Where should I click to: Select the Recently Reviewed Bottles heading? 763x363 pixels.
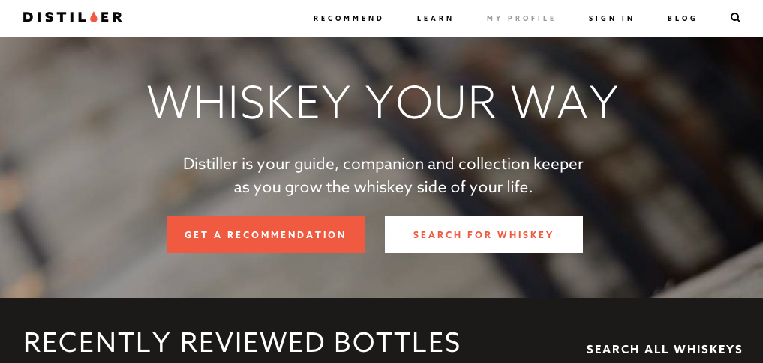(x=242, y=342)
